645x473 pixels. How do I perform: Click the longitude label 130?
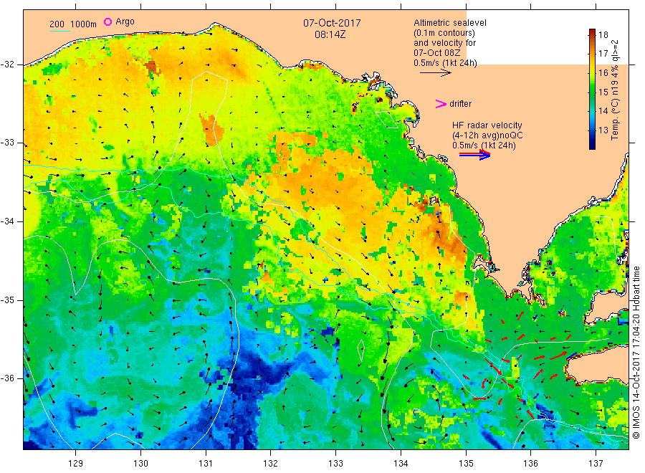tap(140, 464)
